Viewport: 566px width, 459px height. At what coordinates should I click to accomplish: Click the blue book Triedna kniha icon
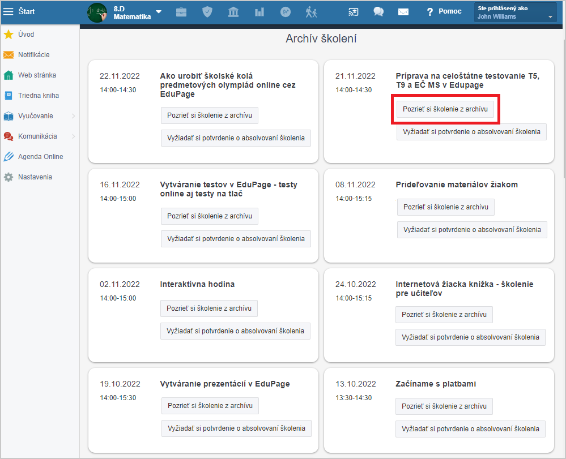tap(8, 96)
